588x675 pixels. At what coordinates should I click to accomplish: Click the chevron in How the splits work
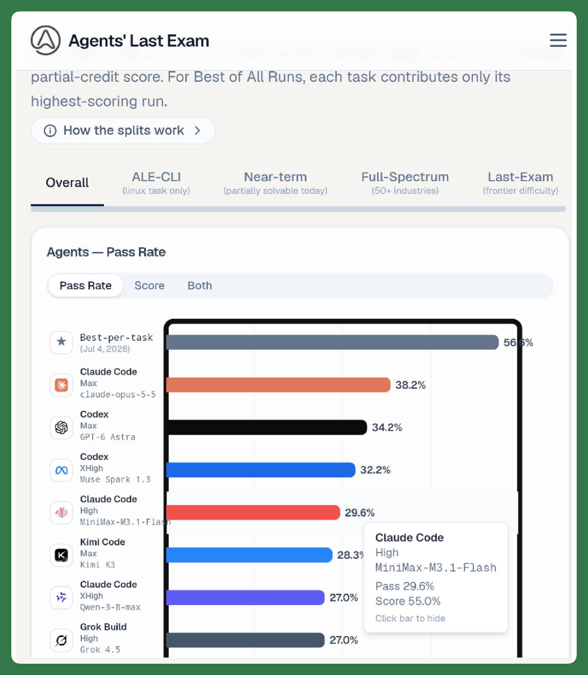(x=198, y=130)
